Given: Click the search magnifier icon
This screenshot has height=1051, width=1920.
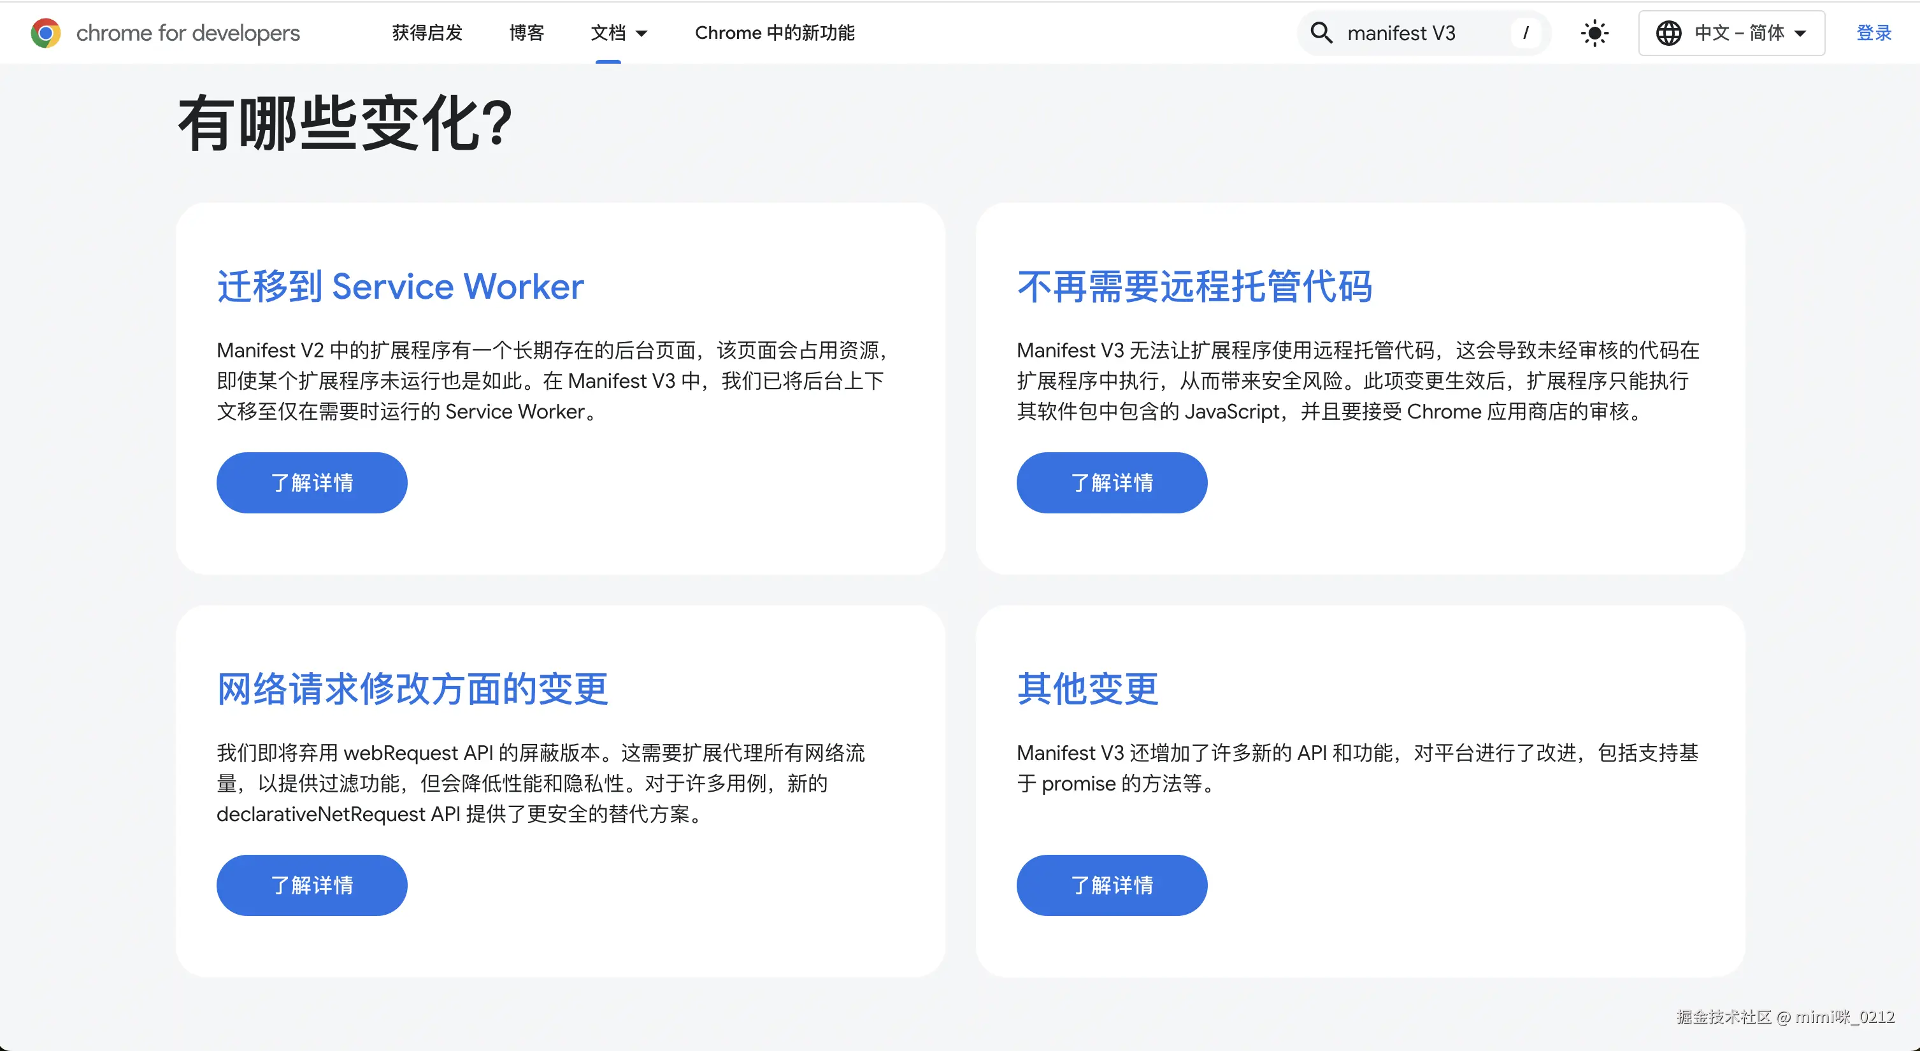Looking at the screenshot, I should [1321, 32].
